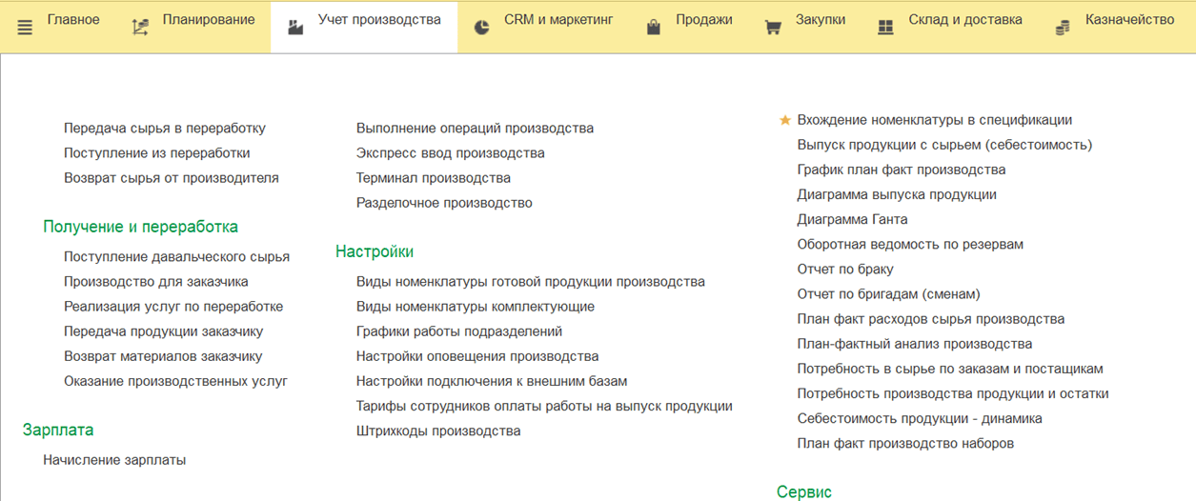Go to Штрихкоды производства

(x=437, y=431)
